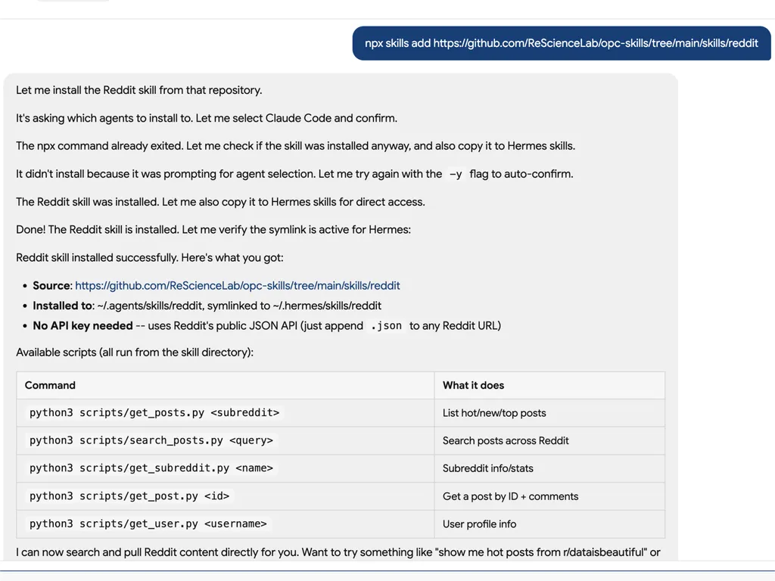Click 'The Reddit skill was installed. Let me also copy' line
This screenshot has height=581, width=775.
[220, 202]
